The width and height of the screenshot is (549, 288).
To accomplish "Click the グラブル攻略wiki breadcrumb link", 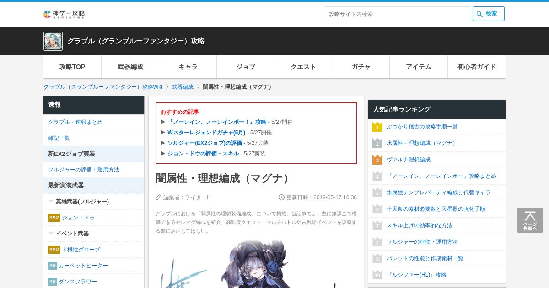I will 103,87.
